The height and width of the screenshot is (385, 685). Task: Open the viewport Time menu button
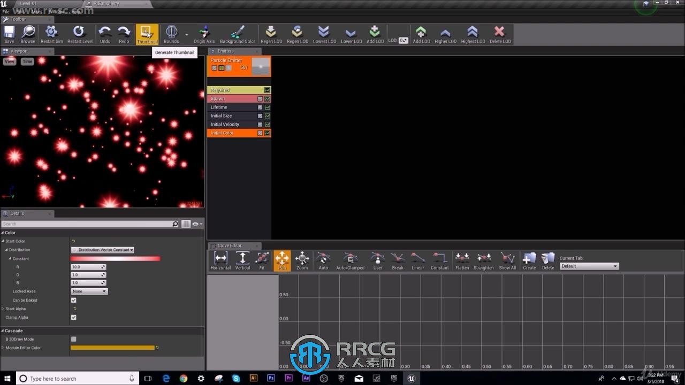tap(27, 61)
